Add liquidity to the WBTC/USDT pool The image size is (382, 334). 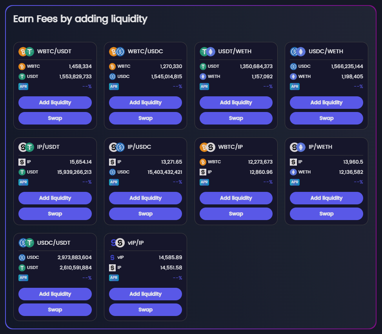[x=55, y=103]
